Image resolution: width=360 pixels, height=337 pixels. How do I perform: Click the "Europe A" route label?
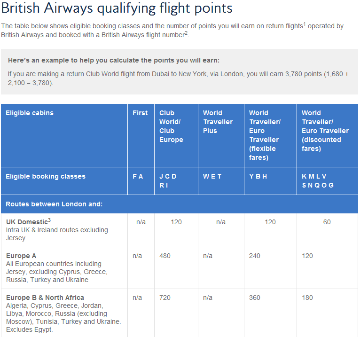pyautogui.click(x=21, y=256)
